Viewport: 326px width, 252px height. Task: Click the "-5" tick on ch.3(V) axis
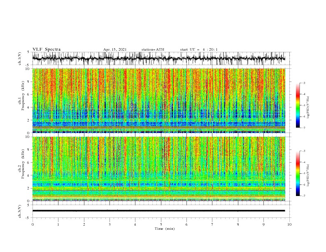click(x=28, y=218)
